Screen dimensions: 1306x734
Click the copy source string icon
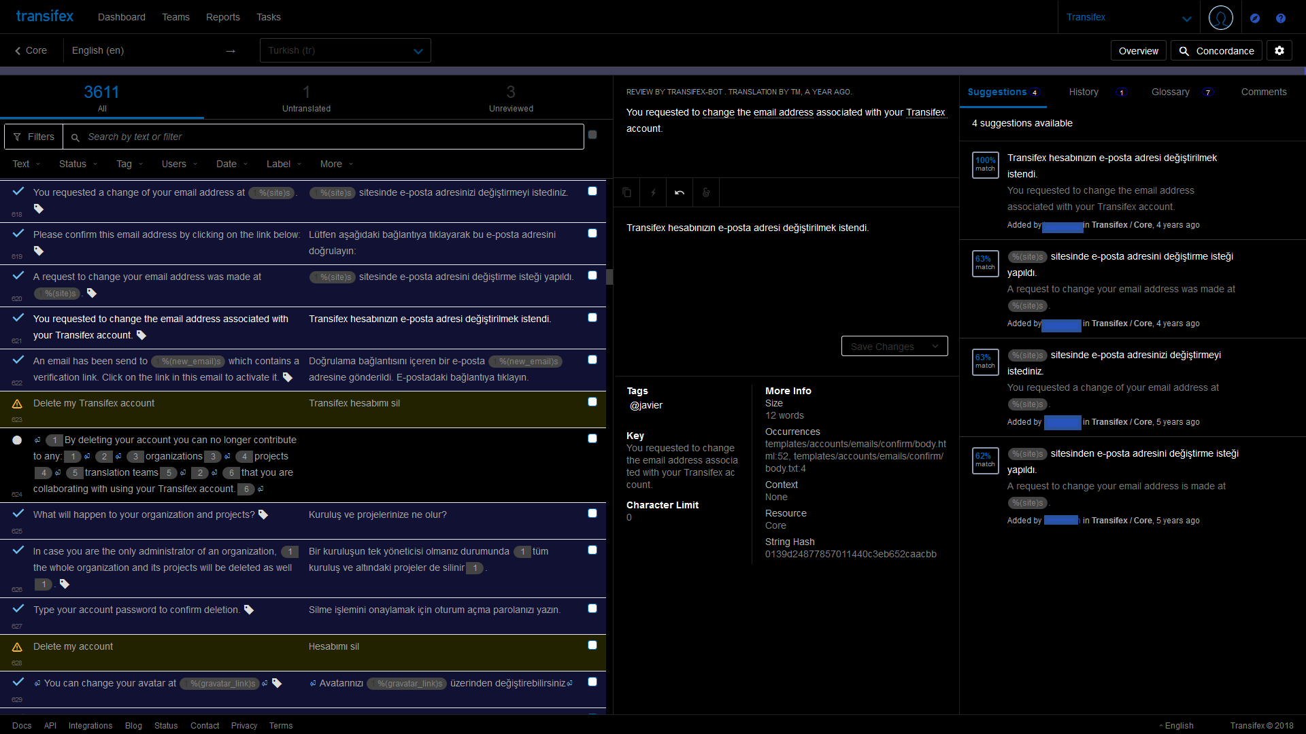click(626, 193)
